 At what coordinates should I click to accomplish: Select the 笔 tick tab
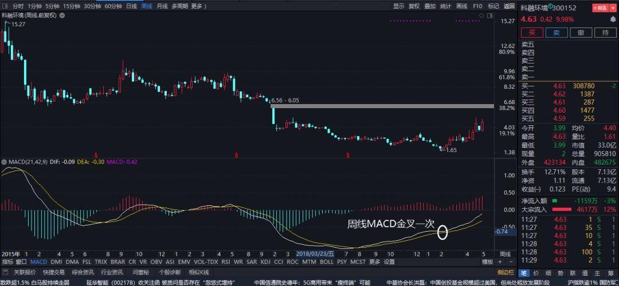coord(524,273)
